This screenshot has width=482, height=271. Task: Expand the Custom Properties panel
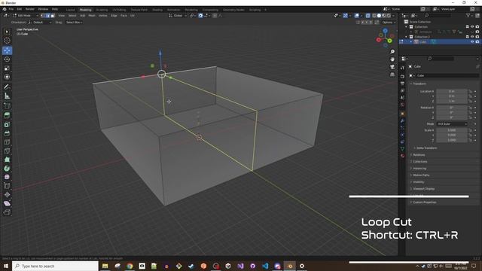(424, 202)
